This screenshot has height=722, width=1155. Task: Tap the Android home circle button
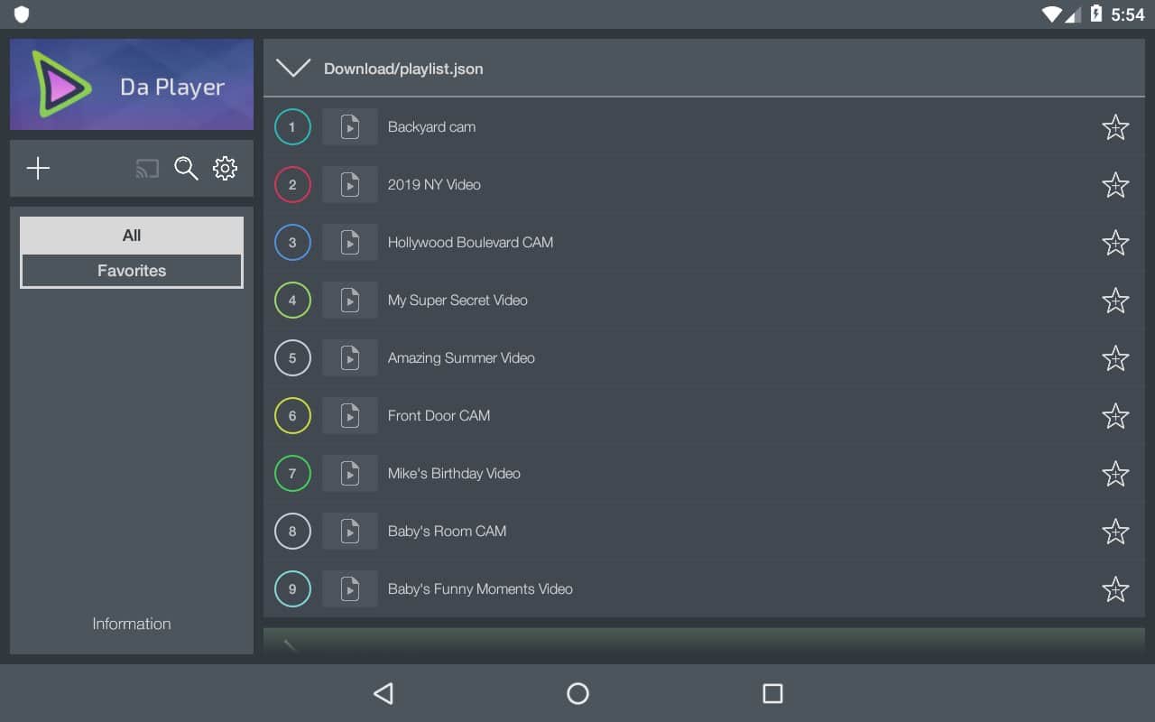tap(577, 693)
